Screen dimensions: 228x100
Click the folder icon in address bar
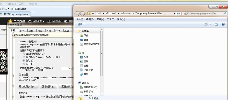90,13
